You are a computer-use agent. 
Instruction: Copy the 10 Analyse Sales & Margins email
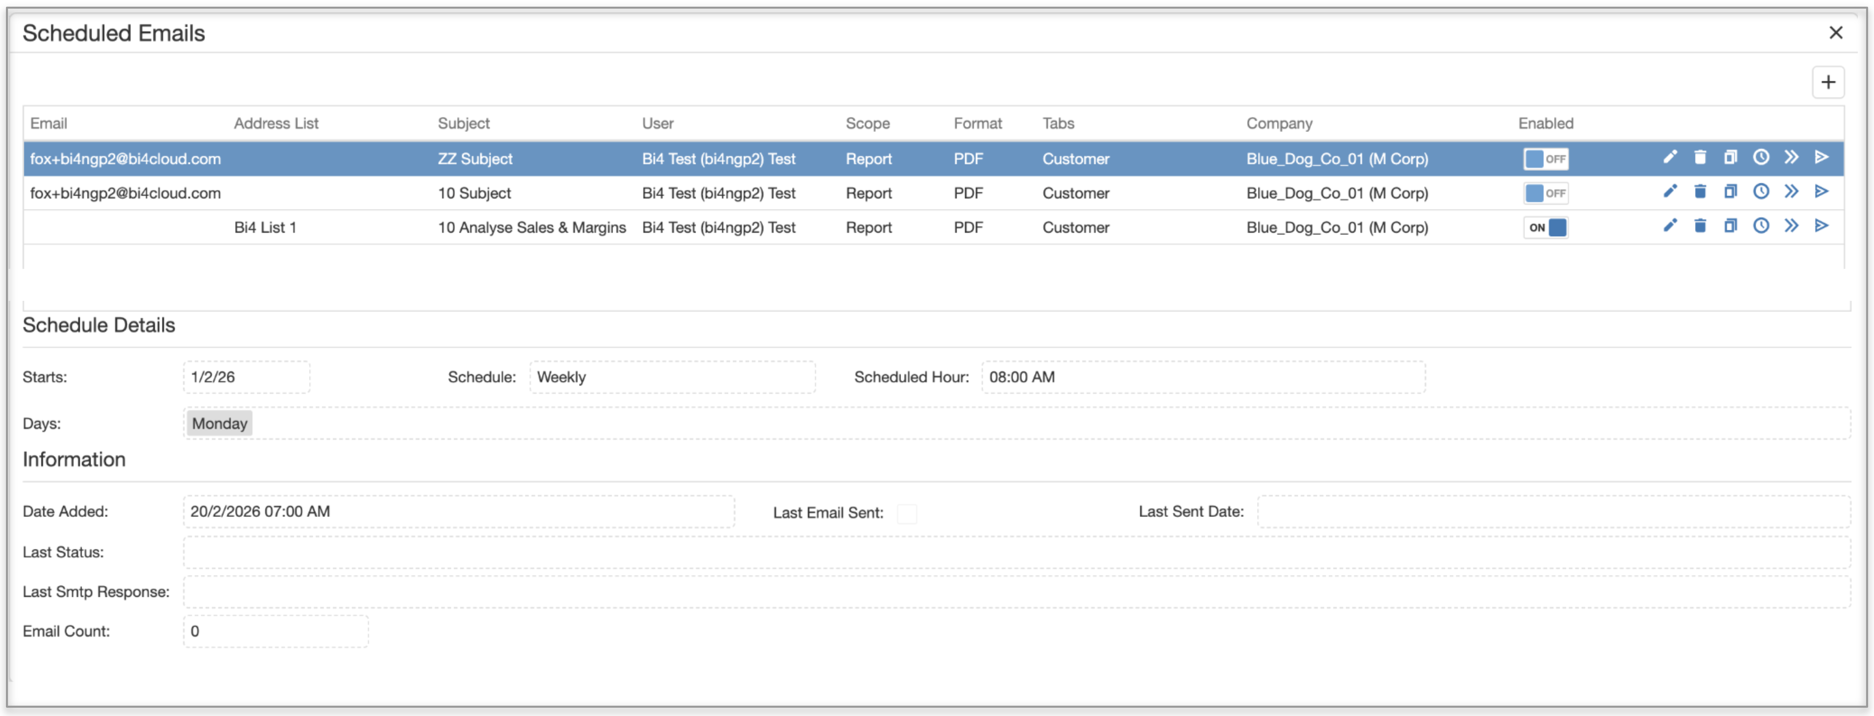pyautogui.click(x=1731, y=226)
